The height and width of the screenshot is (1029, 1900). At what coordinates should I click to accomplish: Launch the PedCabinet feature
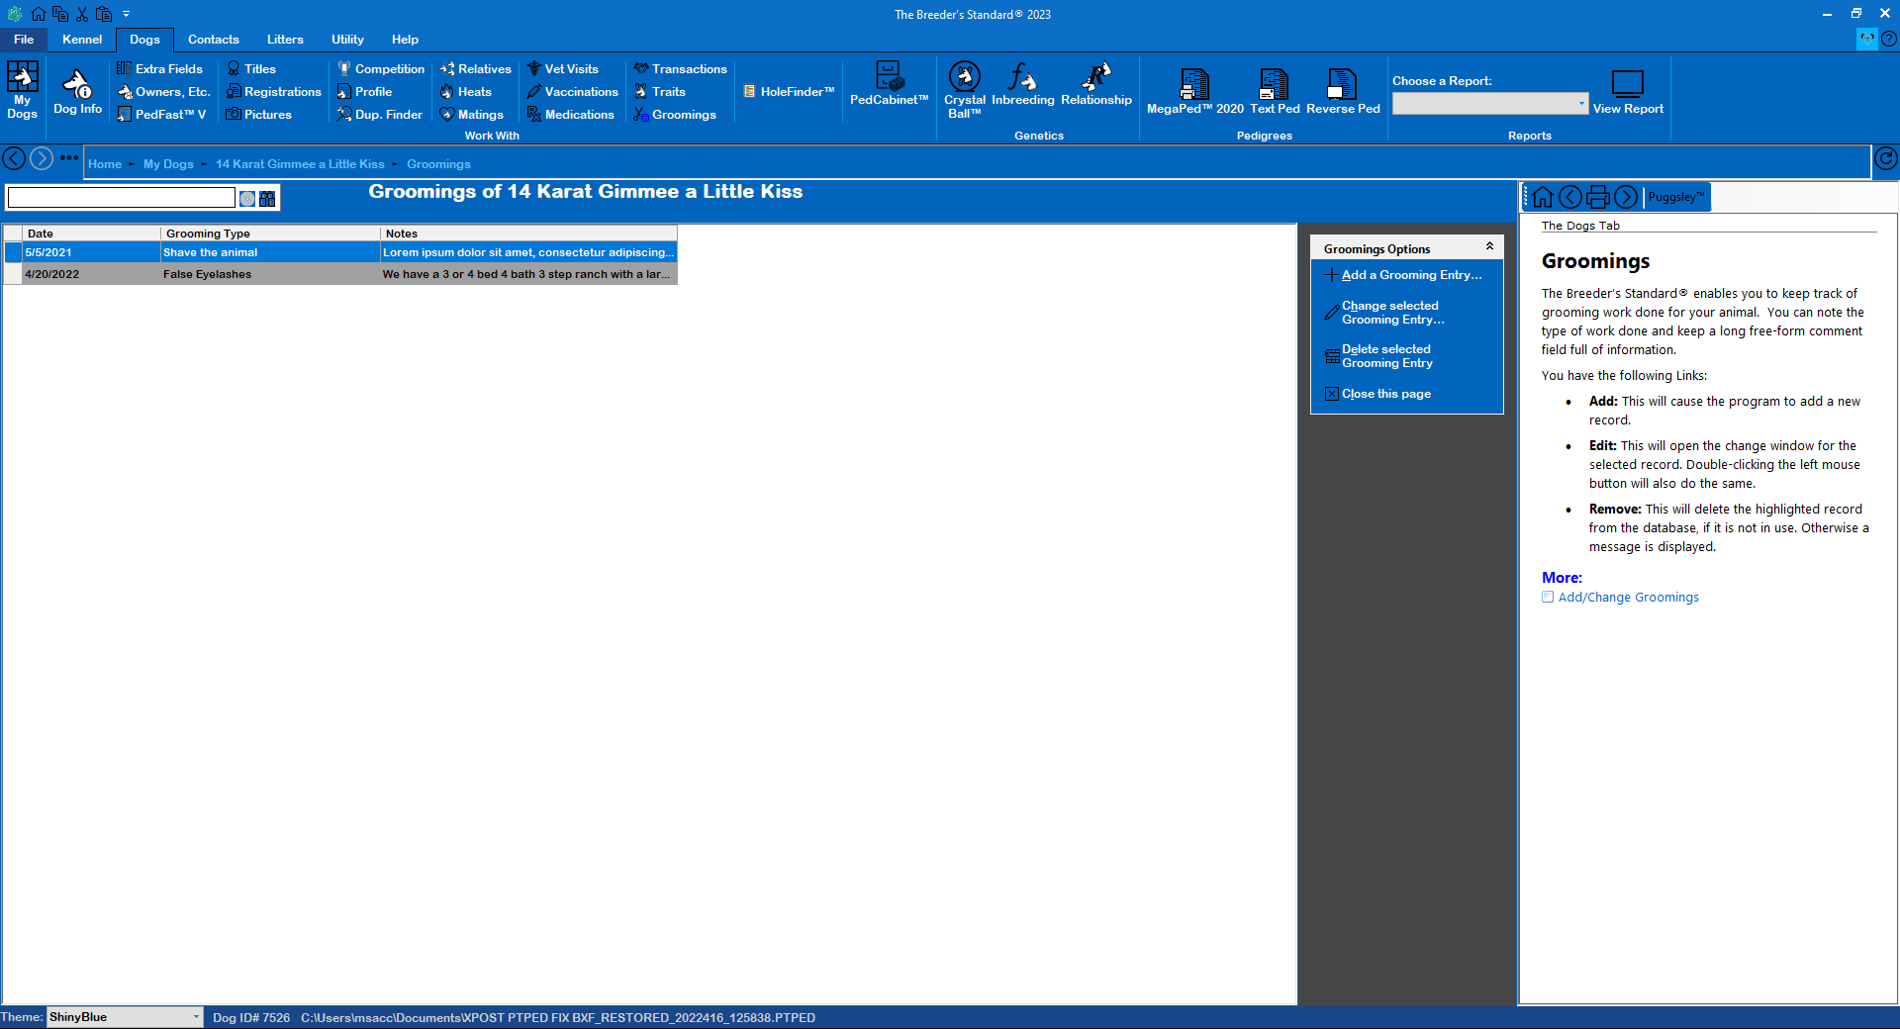click(888, 89)
